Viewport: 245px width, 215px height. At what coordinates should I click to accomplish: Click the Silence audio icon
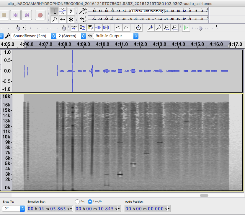point(106,28)
